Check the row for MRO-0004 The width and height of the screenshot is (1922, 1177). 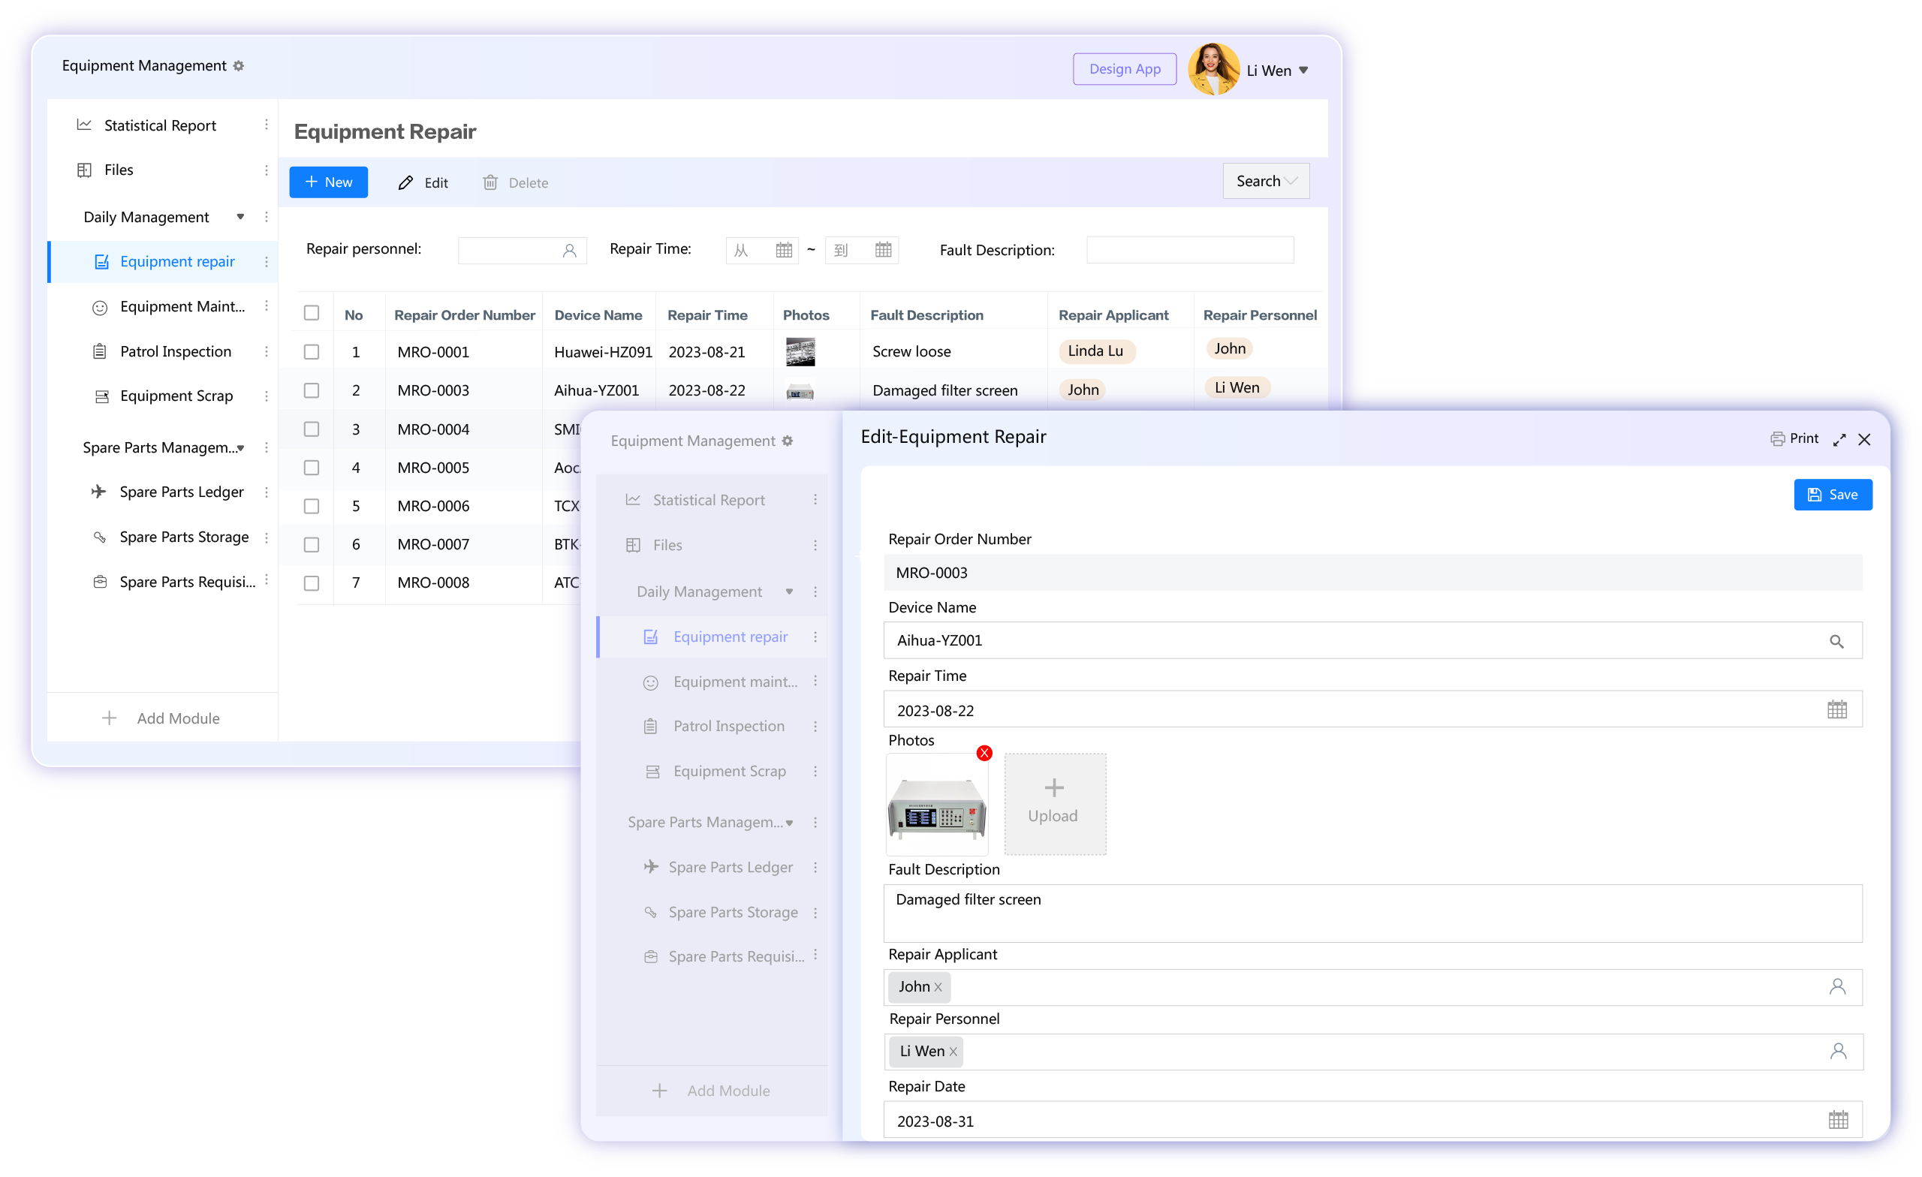312,429
